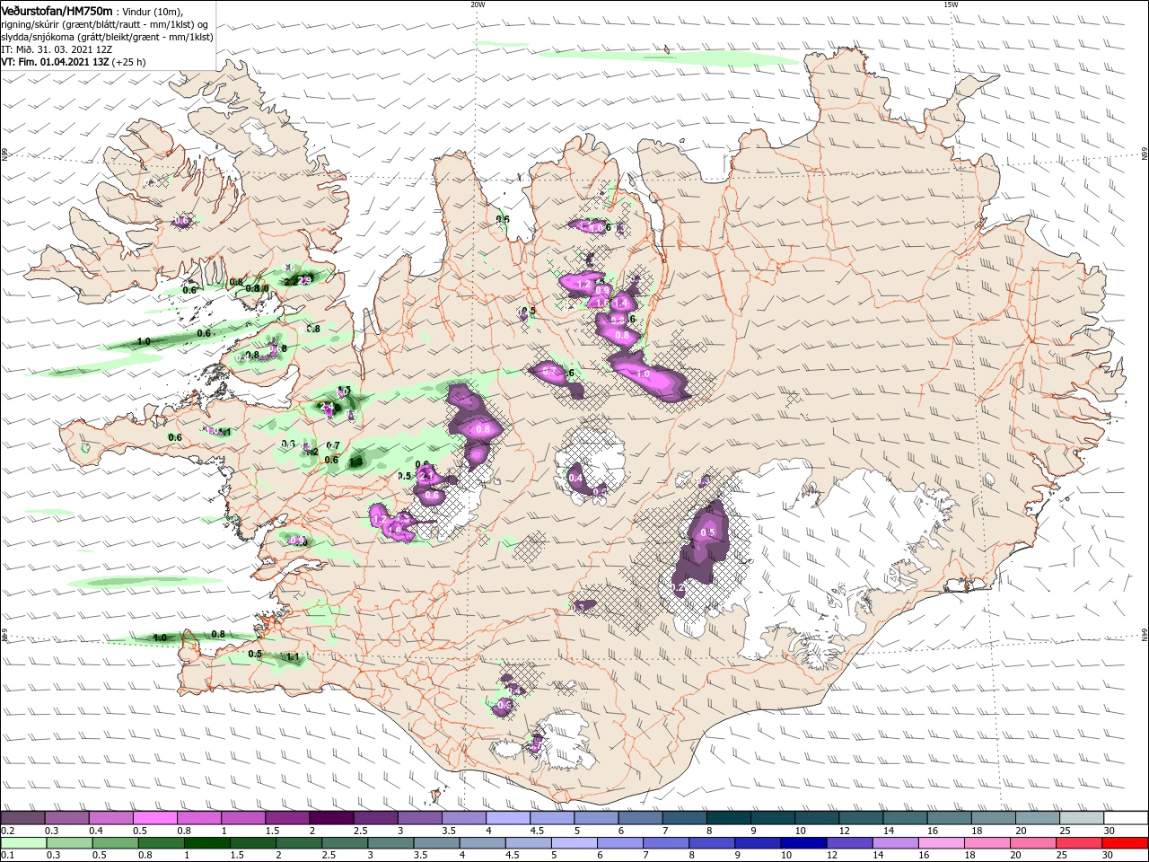Screen dimensions: 1149x862
Task: Click the snow legend label '0.4'
Action: pos(96,831)
